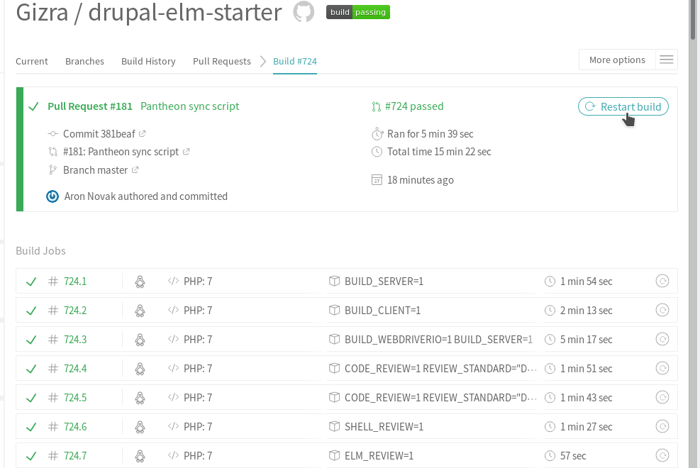Click restart icon for job 724.5
This screenshot has width=700, height=468.
[x=662, y=397]
